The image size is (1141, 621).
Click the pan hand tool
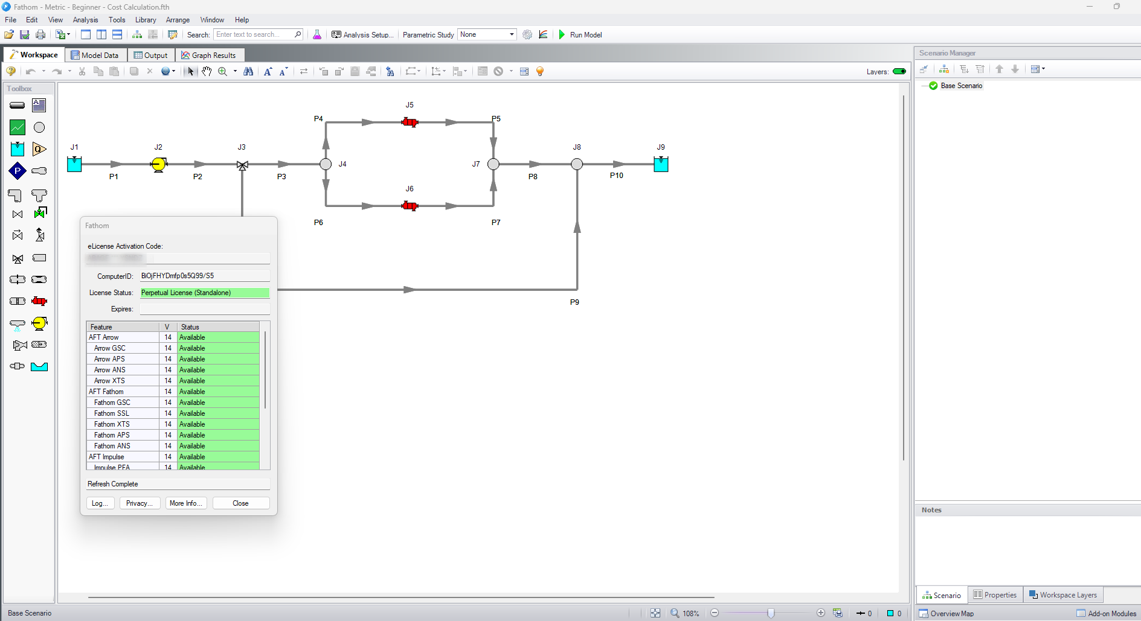[x=207, y=71]
